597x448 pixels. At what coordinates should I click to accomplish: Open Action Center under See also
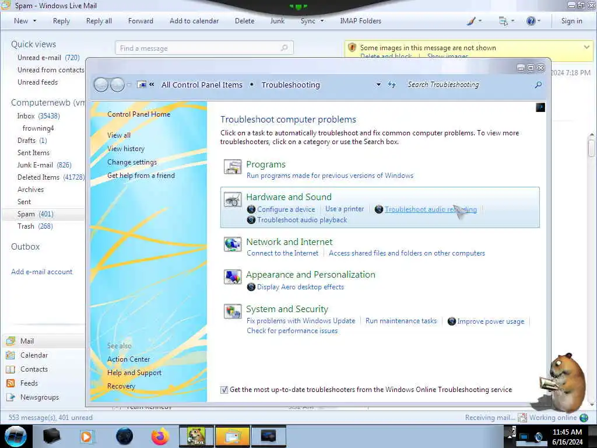pyautogui.click(x=128, y=359)
